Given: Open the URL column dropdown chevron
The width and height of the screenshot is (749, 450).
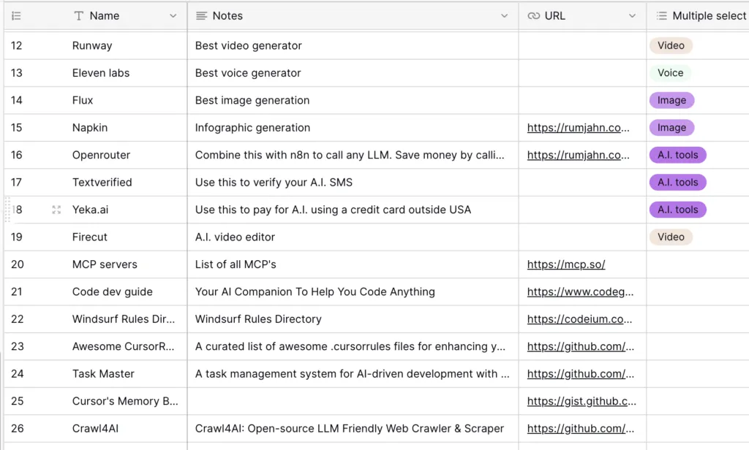Looking at the screenshot, I should click(632, 15).
